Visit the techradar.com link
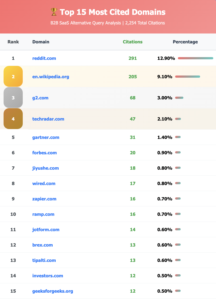The height and width of the screenshot is (302, 216). click(48, 119)
